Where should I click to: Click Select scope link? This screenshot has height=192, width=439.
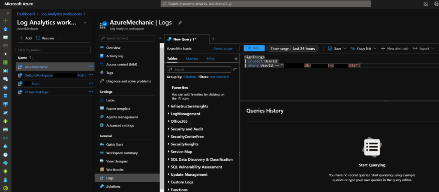(223, 49)
